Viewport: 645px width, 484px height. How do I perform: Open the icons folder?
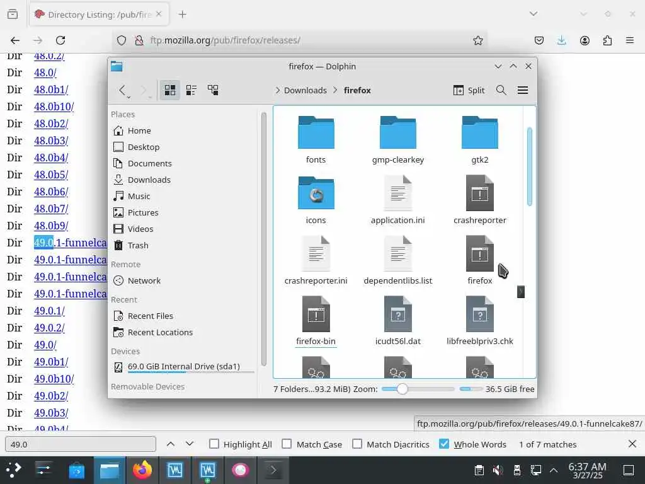pyautogui.click(x=316, y=200)
